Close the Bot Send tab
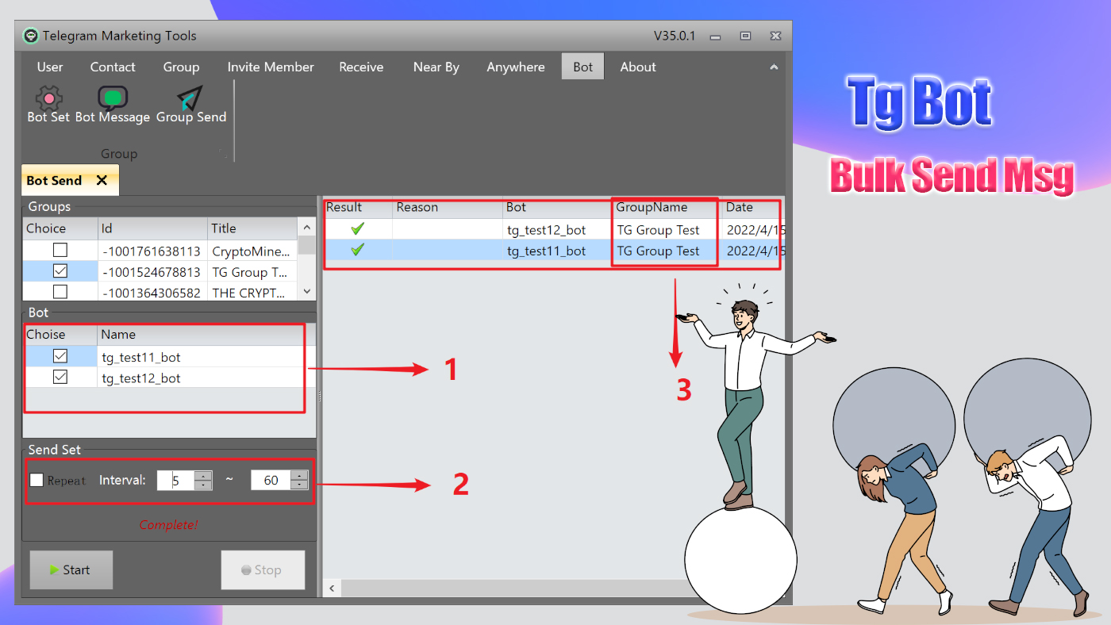Screen dimensions: 1111x625 pyautogui.click(x=102, y=180)
